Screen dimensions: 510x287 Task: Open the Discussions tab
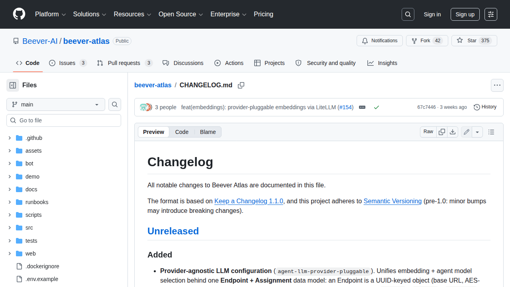pyautogui.click(x=183, y=63)
